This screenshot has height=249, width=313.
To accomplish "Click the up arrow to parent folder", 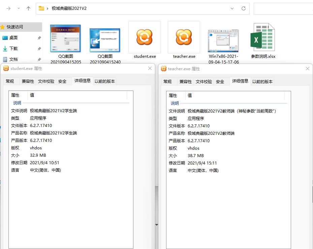I will pyautogui.click(x=28, y=8).
